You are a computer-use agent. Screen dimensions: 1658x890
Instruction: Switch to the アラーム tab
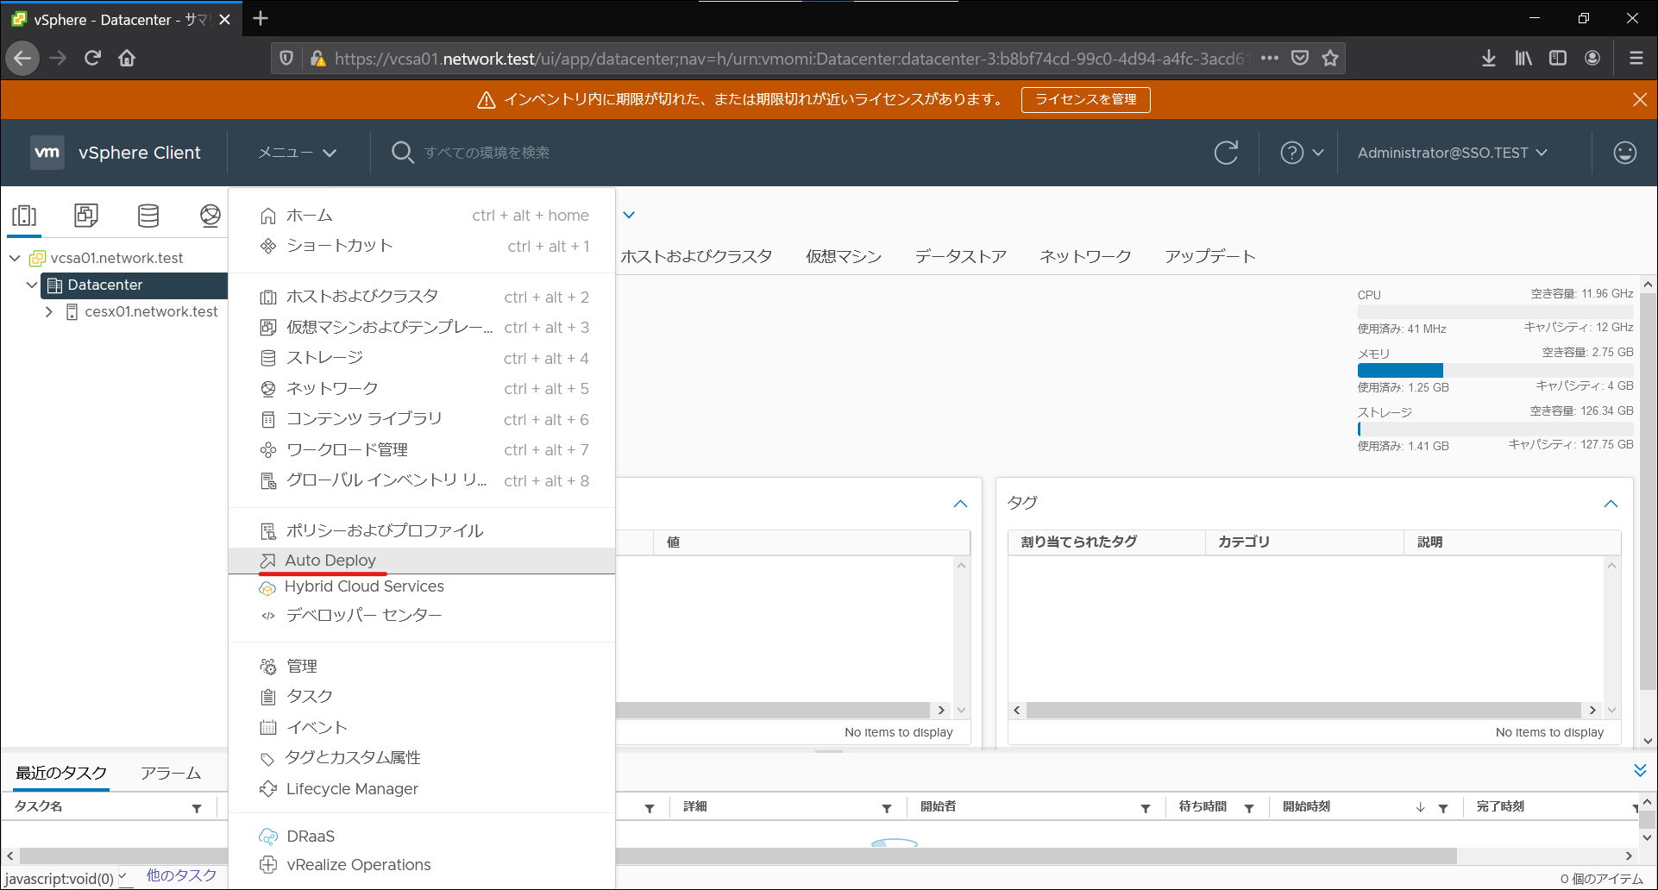coord(170,774)
